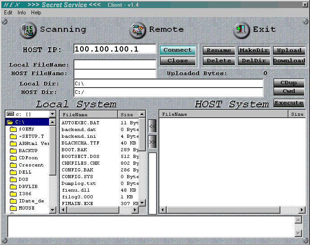This screenshot has width=310, height=245.
Task: Click the Connect button
Action: 177,50
